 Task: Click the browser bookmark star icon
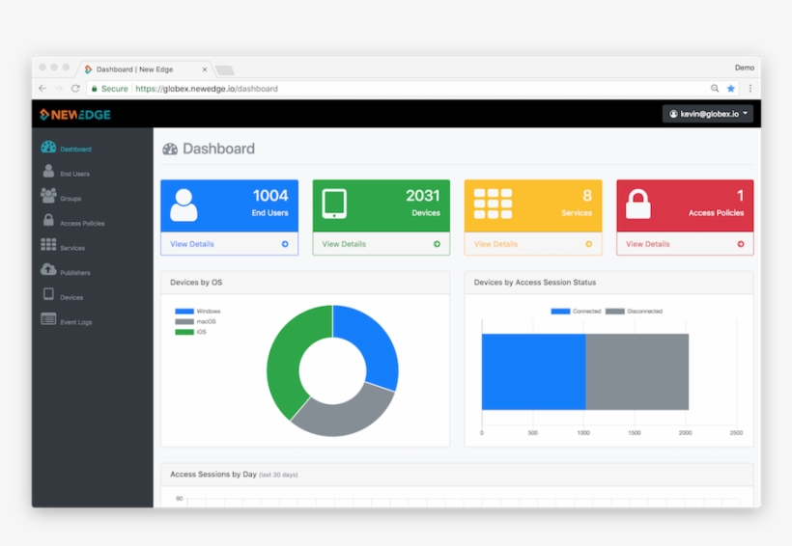click(x=731, y=88)
